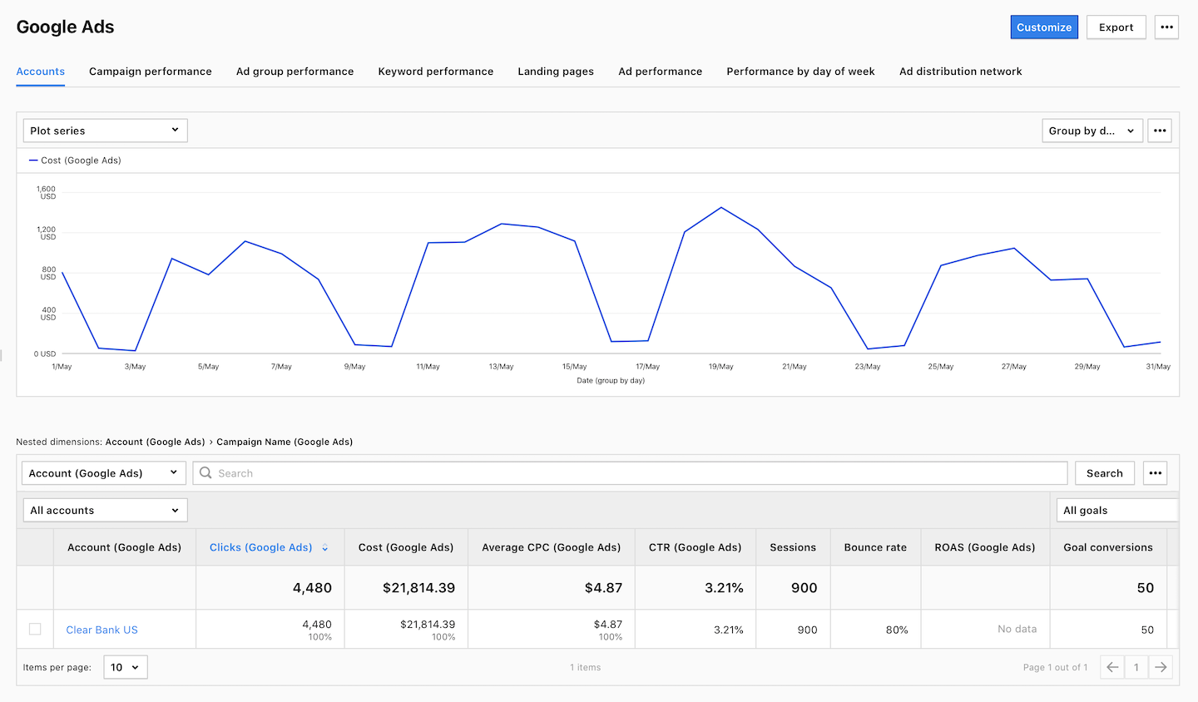
Task: Click total cost $21,814.39 in summary row
Action: 418,588
